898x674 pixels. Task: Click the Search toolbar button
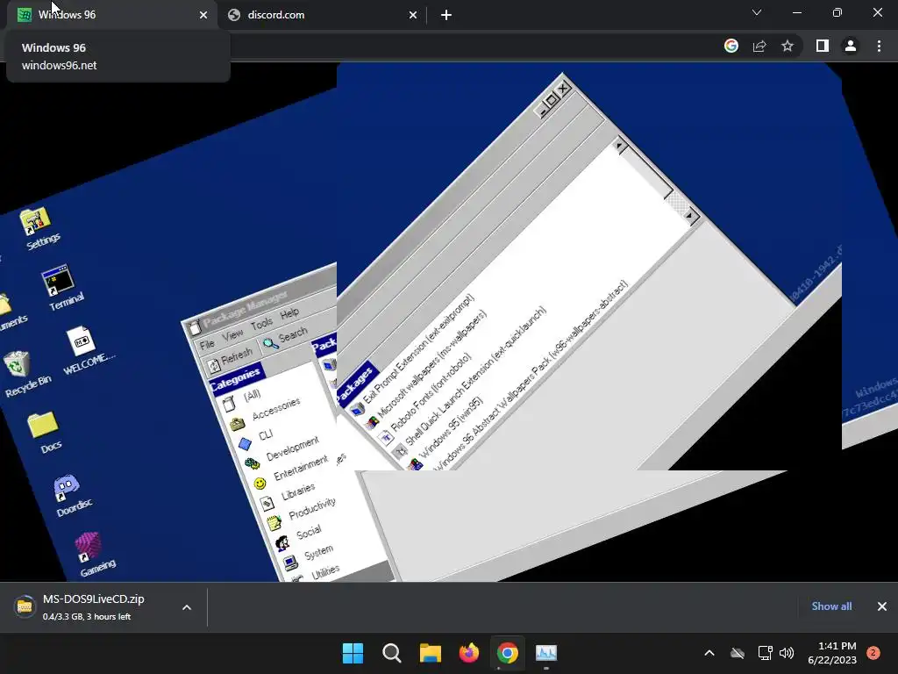pos(286,337)
